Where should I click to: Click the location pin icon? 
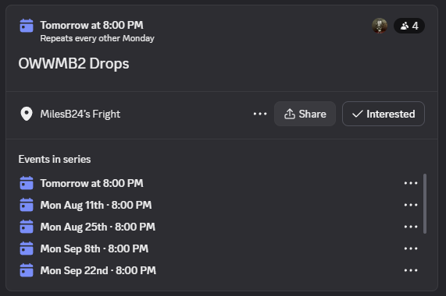[27, 114]
